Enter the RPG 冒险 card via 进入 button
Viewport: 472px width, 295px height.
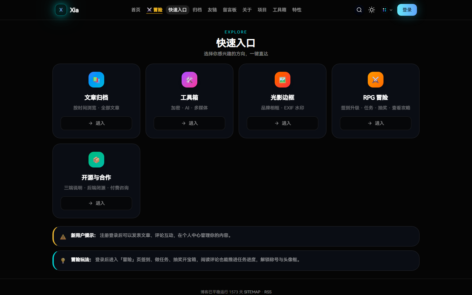[x=376, y=123]
